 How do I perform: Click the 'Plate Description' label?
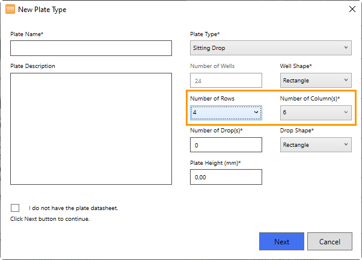[x=32, y=66]
